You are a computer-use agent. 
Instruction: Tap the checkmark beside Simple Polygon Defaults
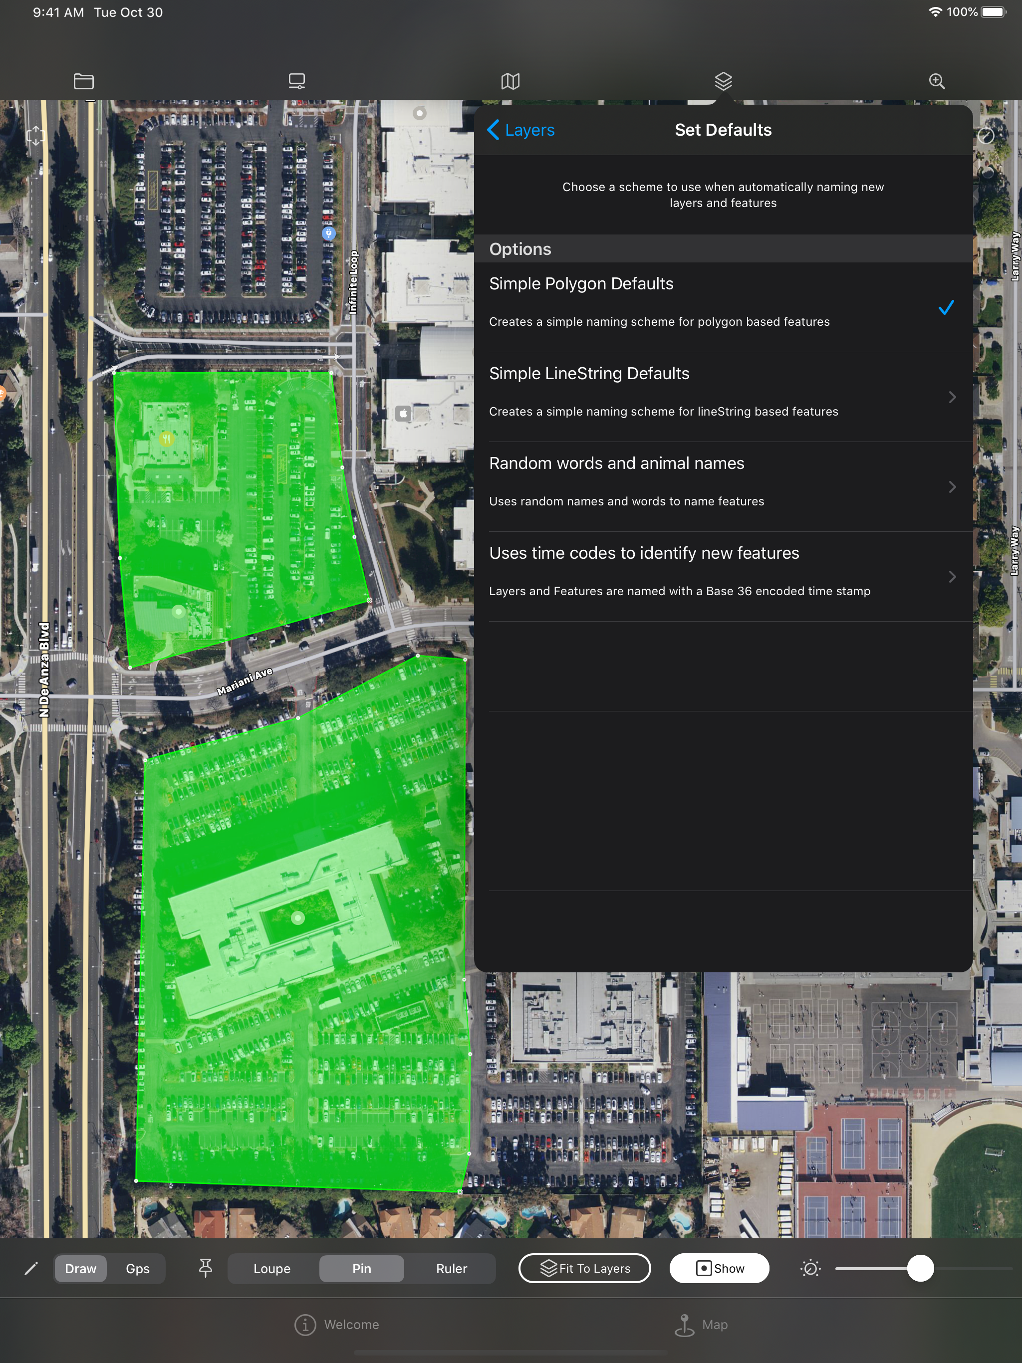pyautogui.click(x=946, y=307)
